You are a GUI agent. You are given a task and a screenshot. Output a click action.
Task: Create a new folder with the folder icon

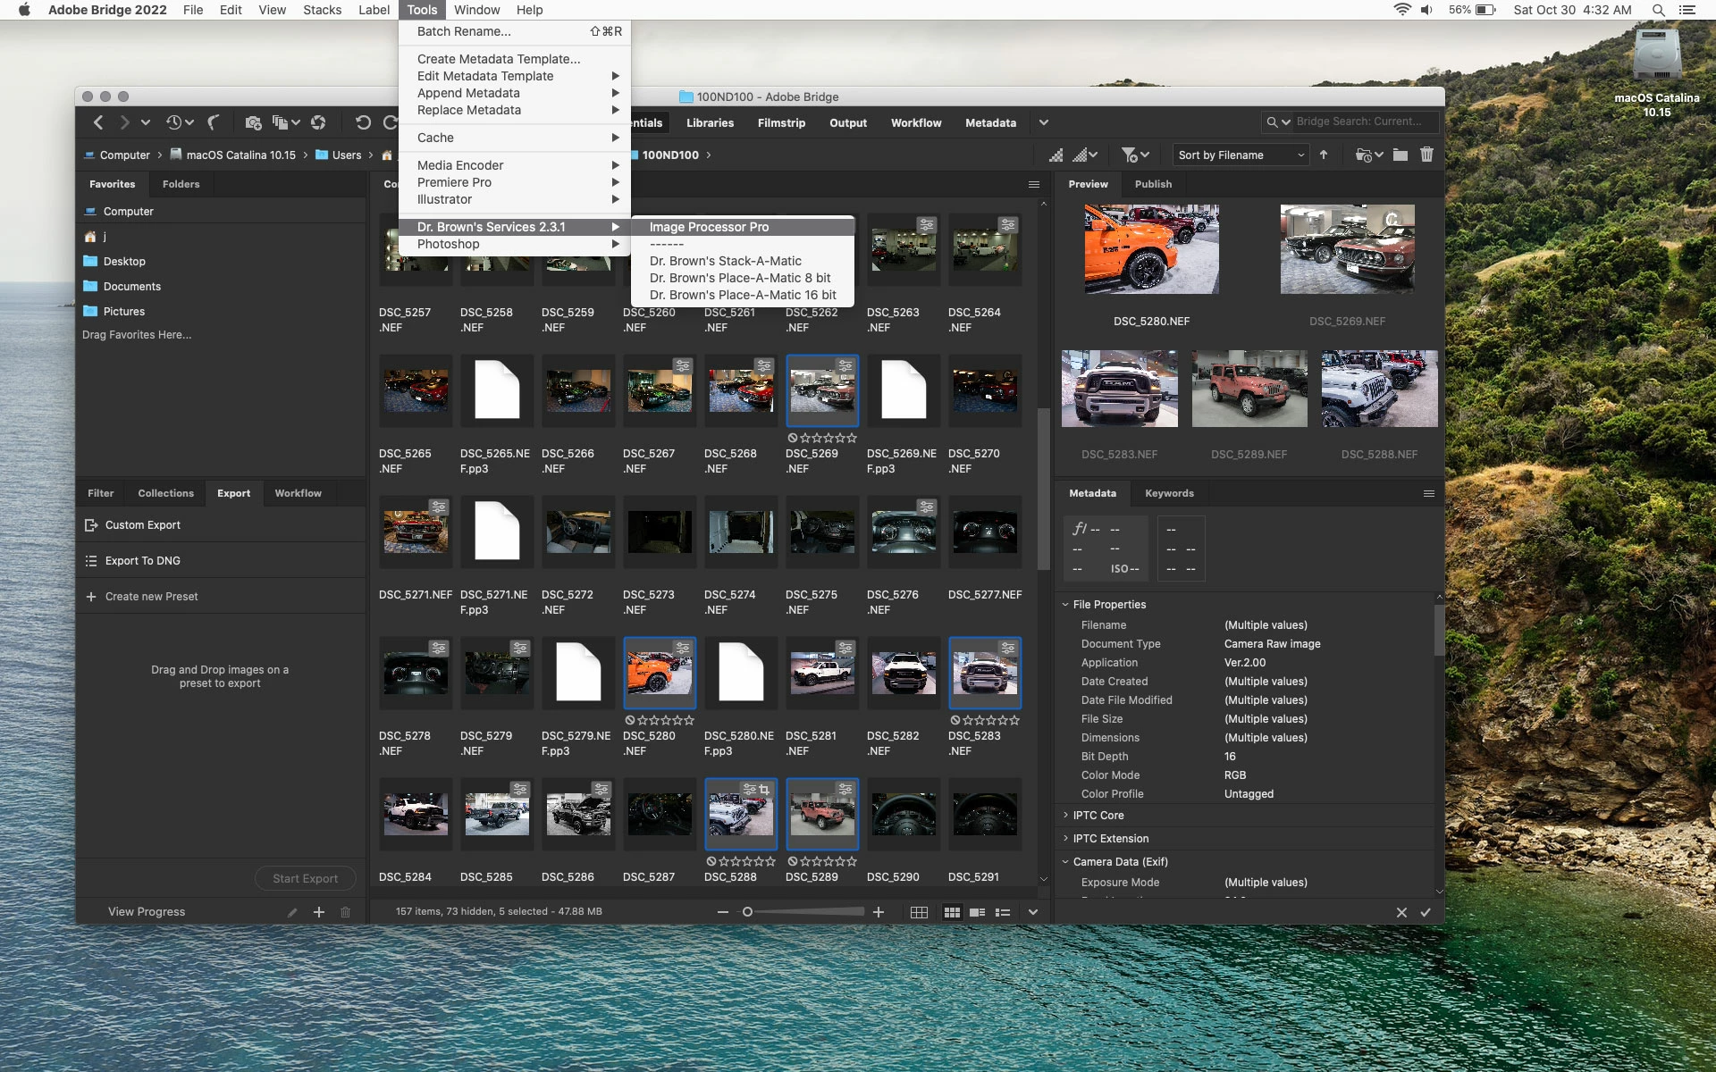1401,155
